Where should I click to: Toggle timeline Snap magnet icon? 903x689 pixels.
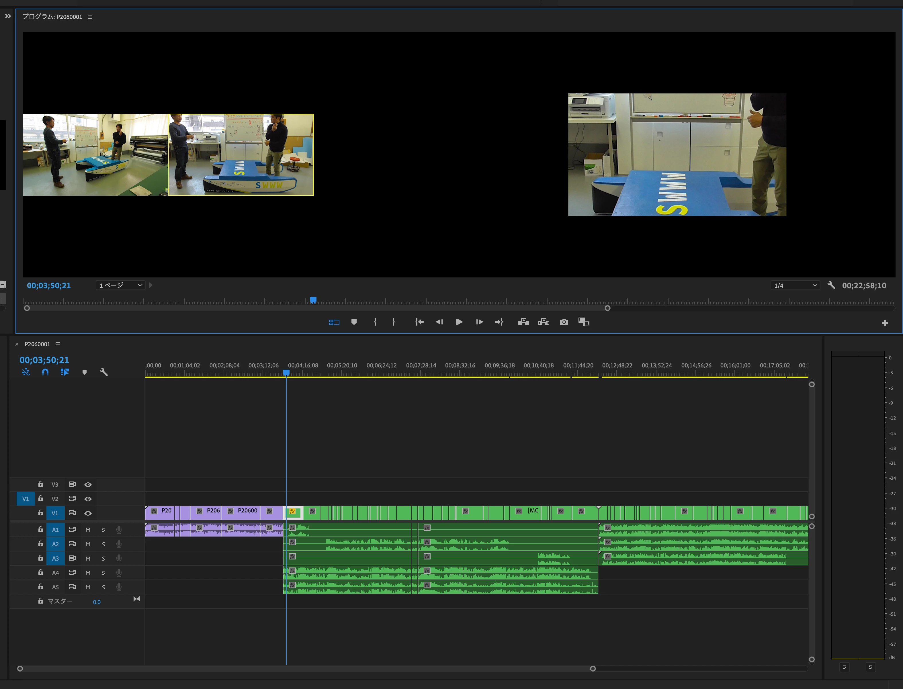(45, 372)
